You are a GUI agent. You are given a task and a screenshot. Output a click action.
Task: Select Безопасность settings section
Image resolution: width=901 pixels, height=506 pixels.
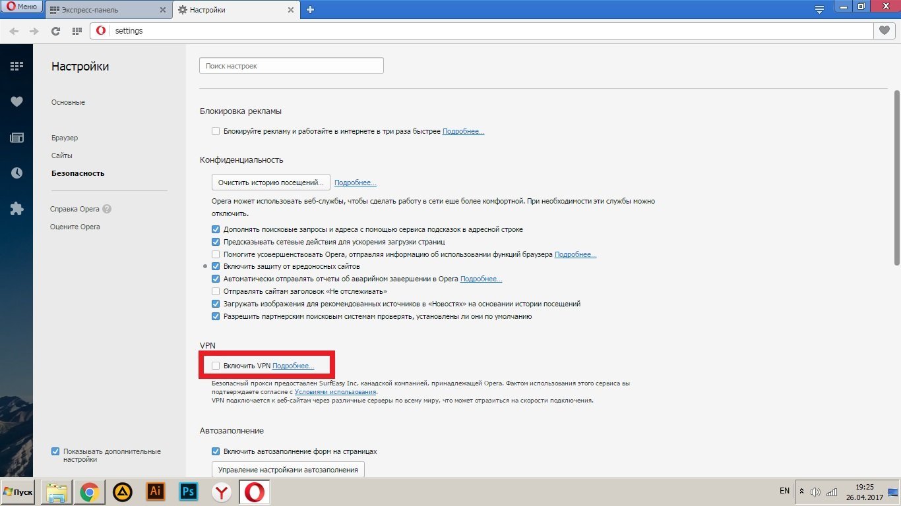(x=78, y=173)
